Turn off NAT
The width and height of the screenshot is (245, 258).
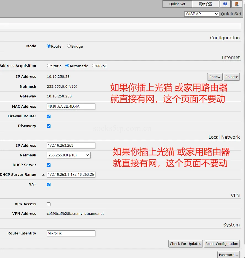[49, 184]
